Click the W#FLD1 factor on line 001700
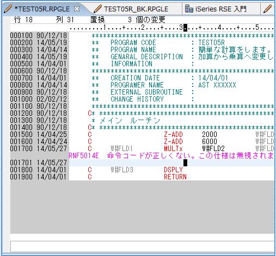276x256 pixels. (122, 148)
